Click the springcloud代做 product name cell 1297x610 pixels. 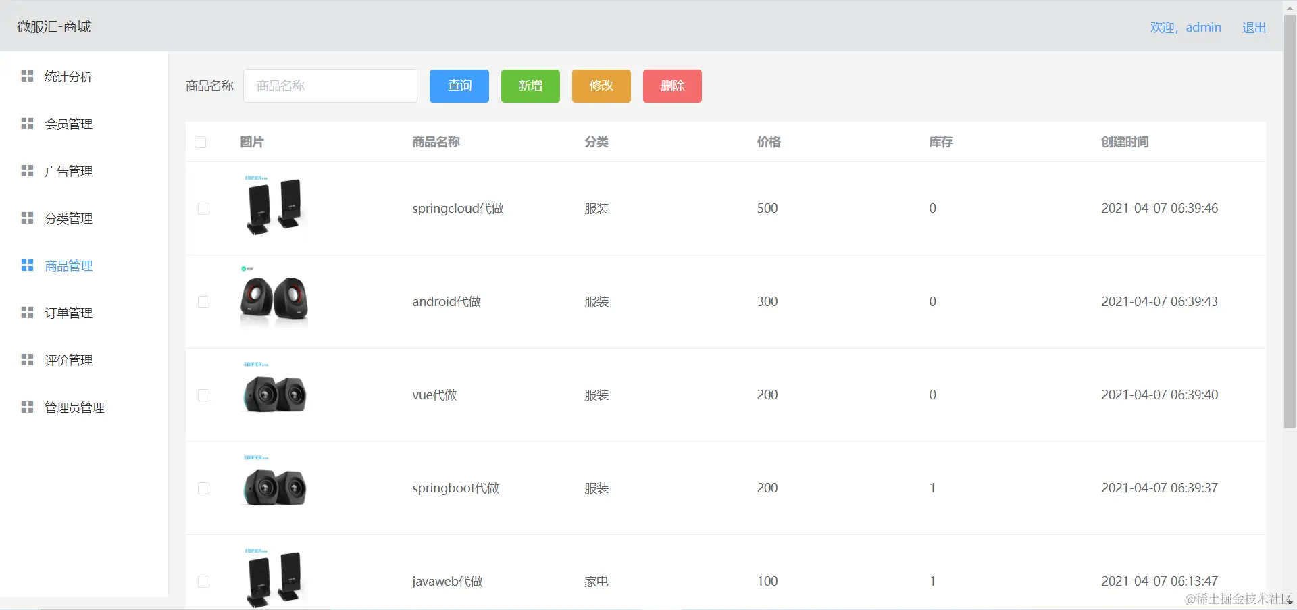pos(458,209)
